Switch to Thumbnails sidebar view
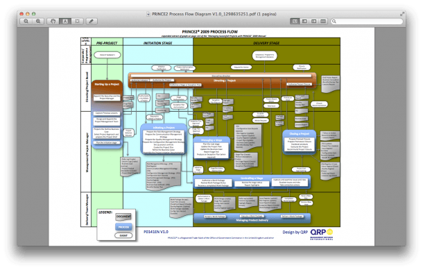 [304, 21]
